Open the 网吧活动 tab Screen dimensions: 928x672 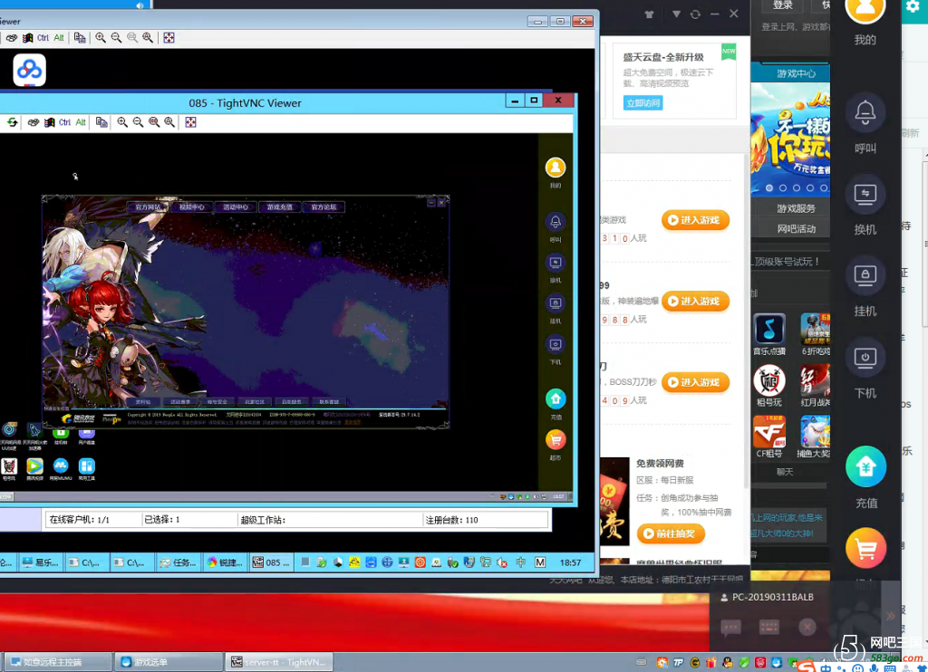(x=796, y=229)
